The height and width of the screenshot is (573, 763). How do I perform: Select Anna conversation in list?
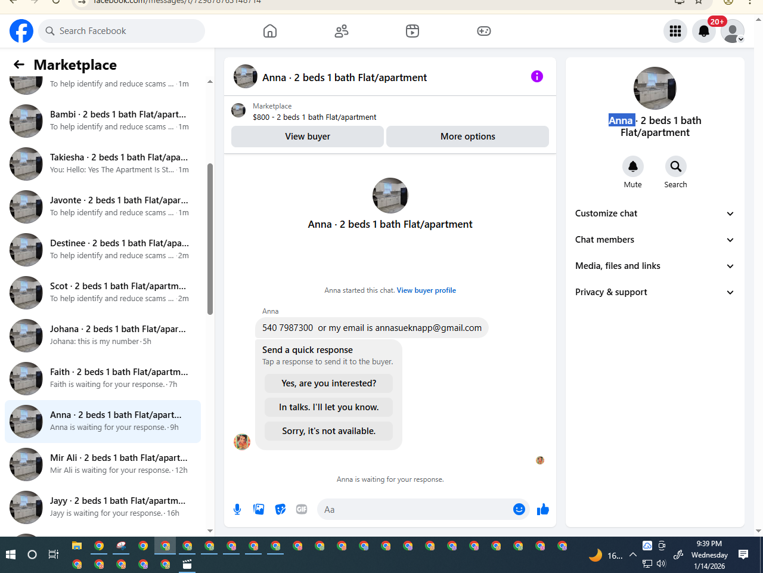pos(103,421)
